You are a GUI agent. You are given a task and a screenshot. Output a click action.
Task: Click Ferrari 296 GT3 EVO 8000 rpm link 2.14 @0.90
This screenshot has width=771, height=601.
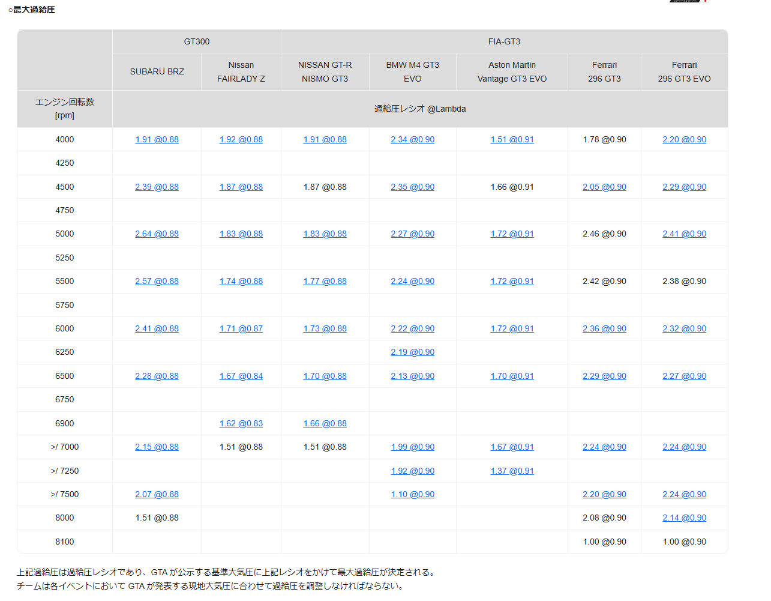point(684,518)
